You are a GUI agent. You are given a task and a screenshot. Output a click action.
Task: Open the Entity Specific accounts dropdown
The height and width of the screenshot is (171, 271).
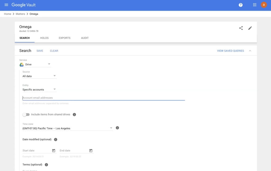tap(39, 89)
